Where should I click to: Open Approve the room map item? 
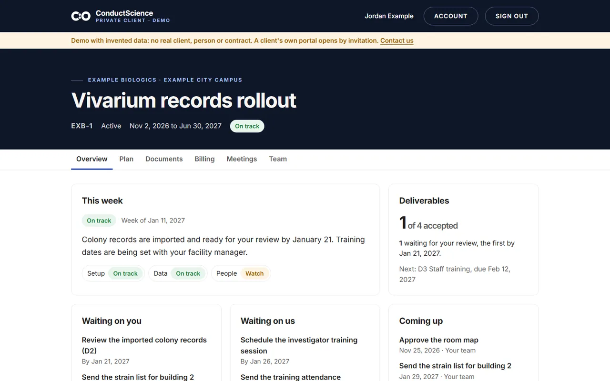438,340
